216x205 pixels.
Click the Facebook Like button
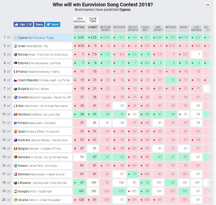23,24
